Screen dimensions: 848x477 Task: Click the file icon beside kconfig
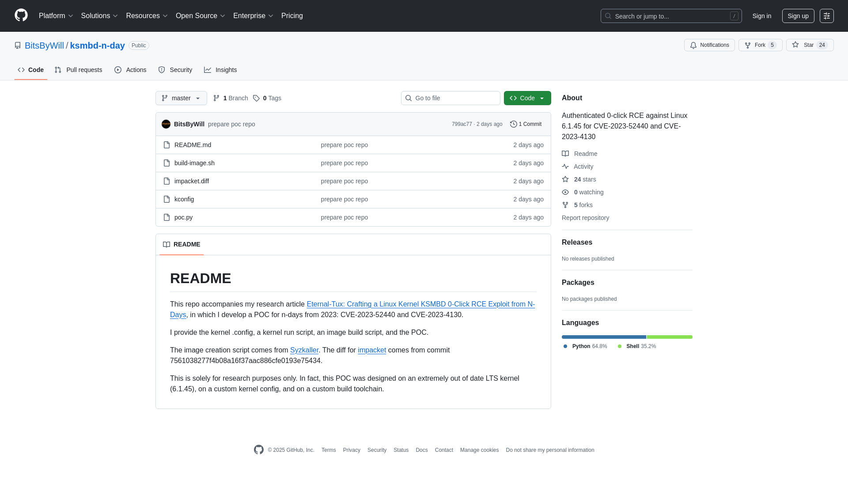[167, 199]
